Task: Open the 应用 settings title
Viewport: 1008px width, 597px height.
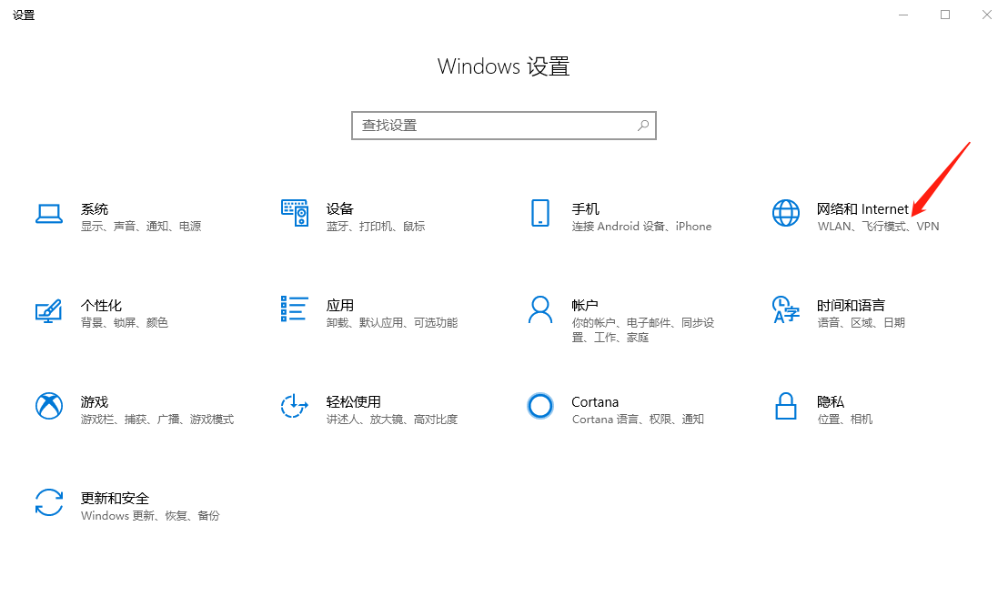Action: [x=340, y=306]
